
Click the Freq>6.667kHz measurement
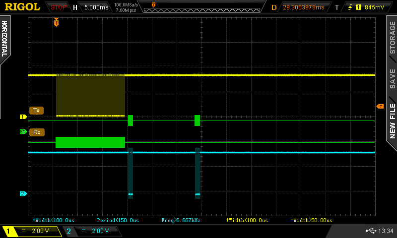tap(181, 220)
